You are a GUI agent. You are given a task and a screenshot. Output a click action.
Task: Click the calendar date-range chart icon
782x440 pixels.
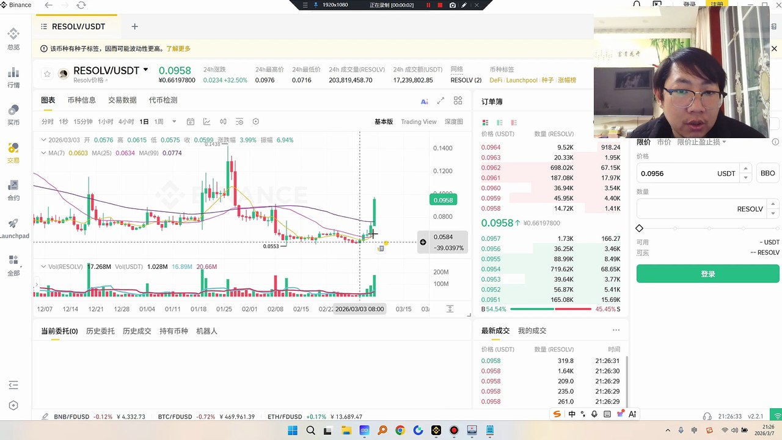point(191,122)
